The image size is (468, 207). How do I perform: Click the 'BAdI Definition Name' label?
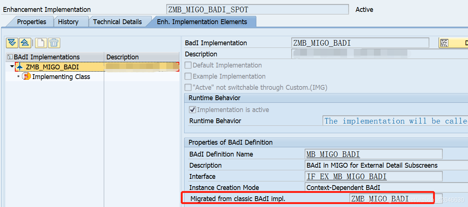click(221, 154)
